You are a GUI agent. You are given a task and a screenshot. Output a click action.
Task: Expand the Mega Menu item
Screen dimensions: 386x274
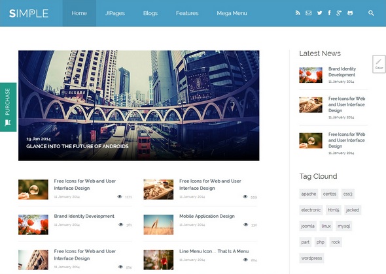pyautogui.click(x=232, y=13)
